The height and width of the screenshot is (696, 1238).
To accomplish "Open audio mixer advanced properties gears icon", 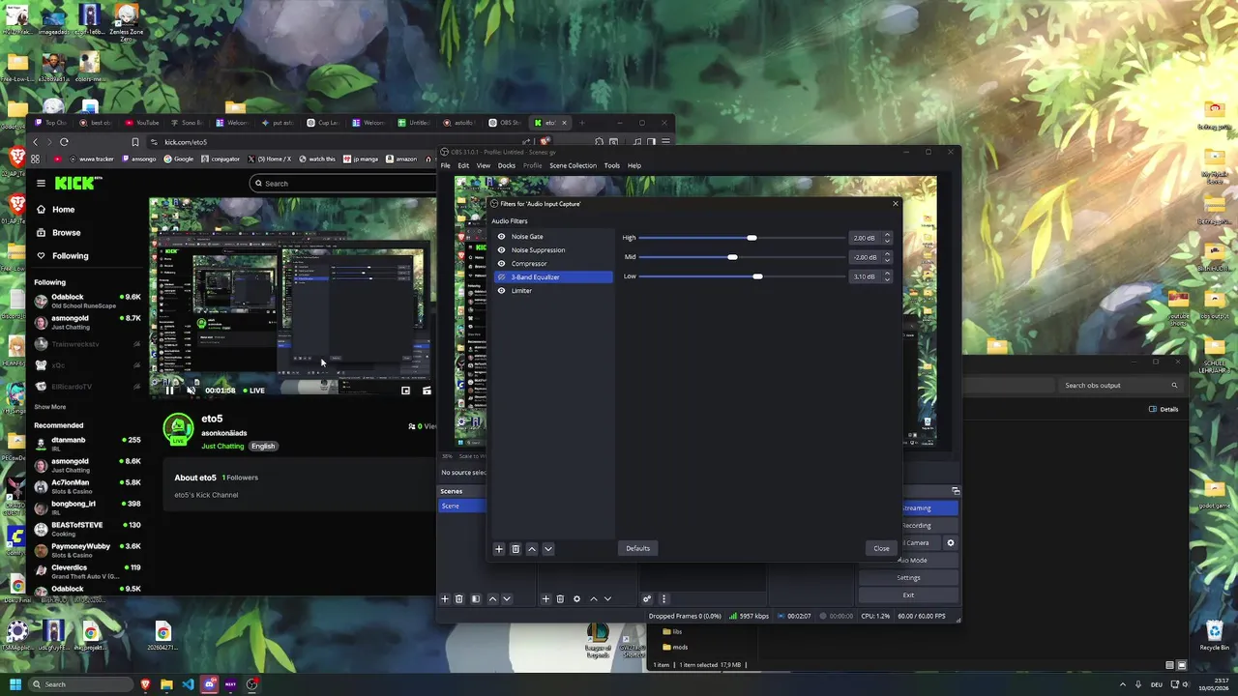I will pos(647,599).
